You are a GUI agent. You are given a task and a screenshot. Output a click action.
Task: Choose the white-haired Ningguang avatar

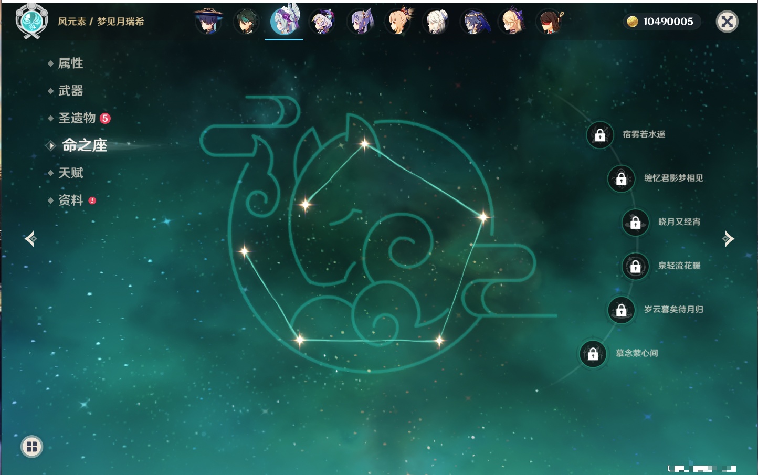coord(437,22)
